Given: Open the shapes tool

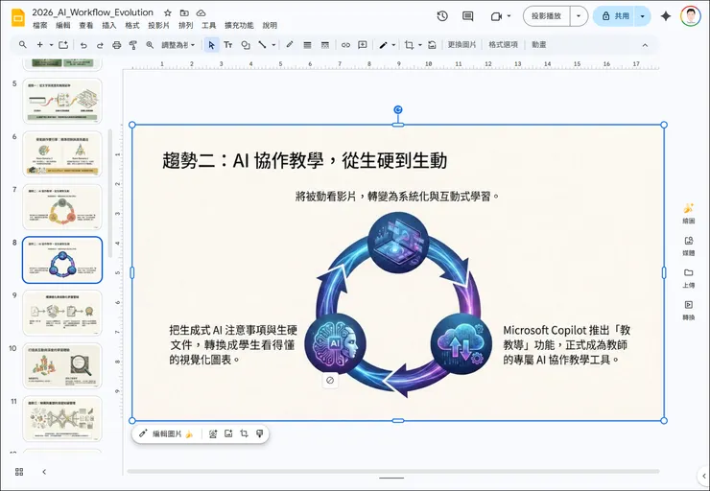Looking at the screenshot, I should point(246,45).
